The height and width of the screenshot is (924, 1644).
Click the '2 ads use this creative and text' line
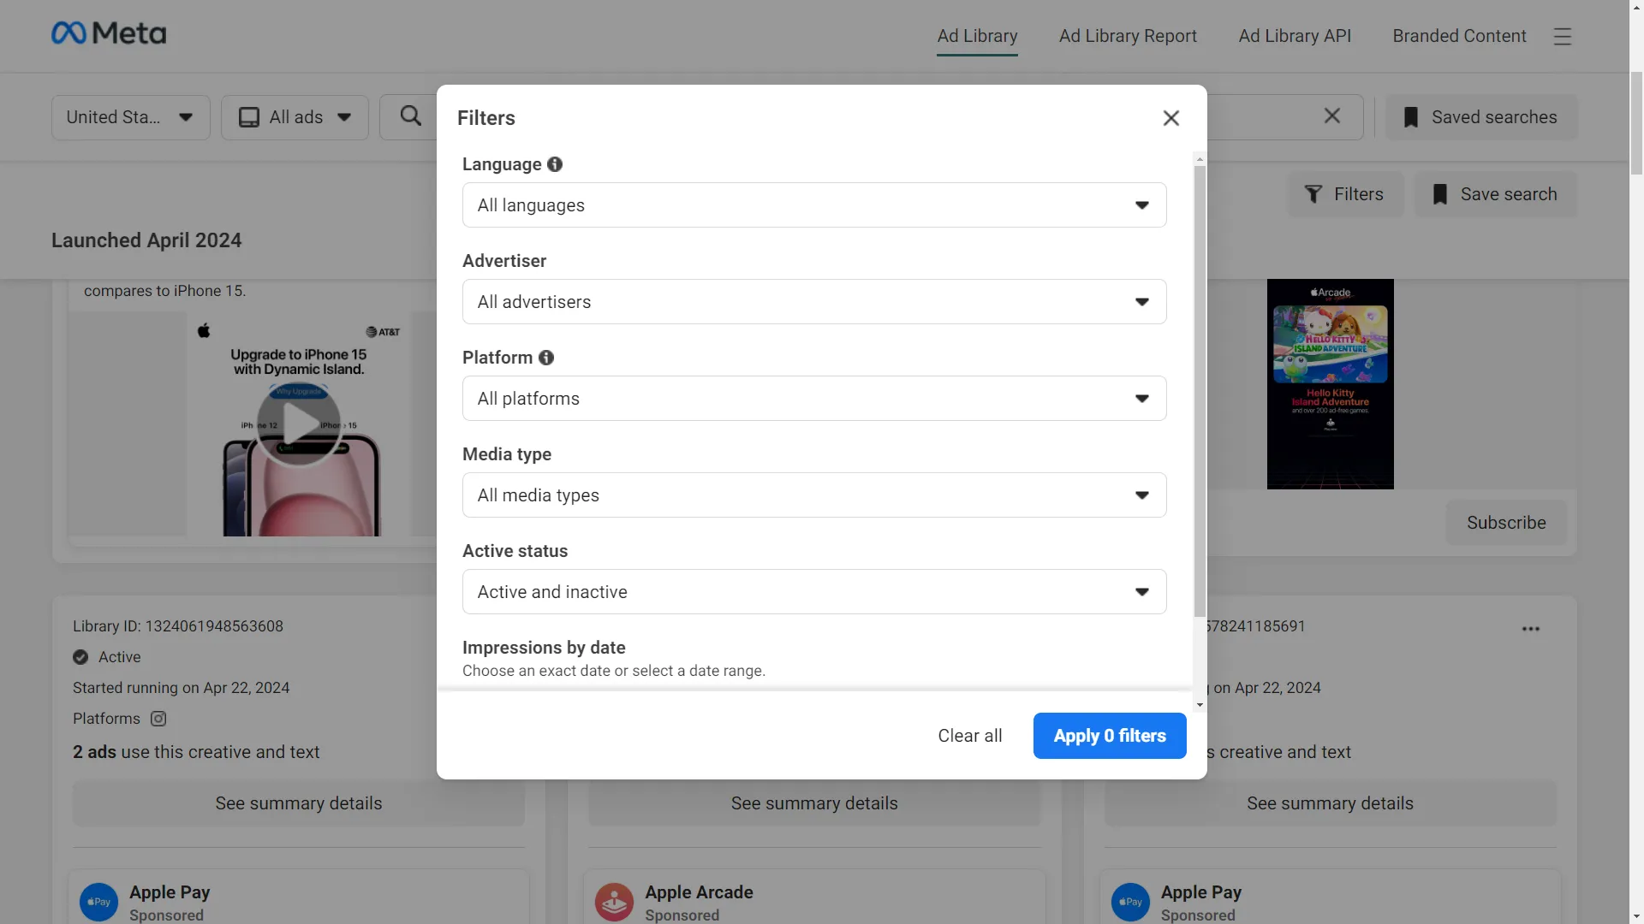tap(196, 752)
